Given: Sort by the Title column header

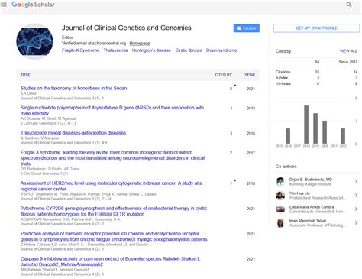Looking at the screenshot, I should coord(25,75).
